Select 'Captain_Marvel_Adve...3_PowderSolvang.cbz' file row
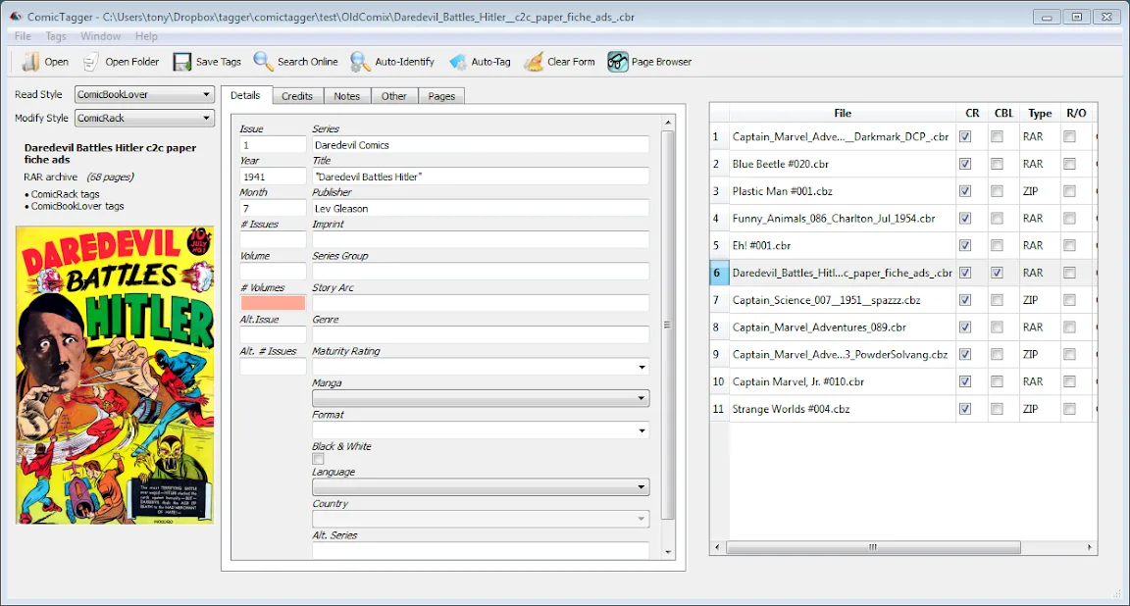This screenshot has width=1130, height=606. [840, 355]
